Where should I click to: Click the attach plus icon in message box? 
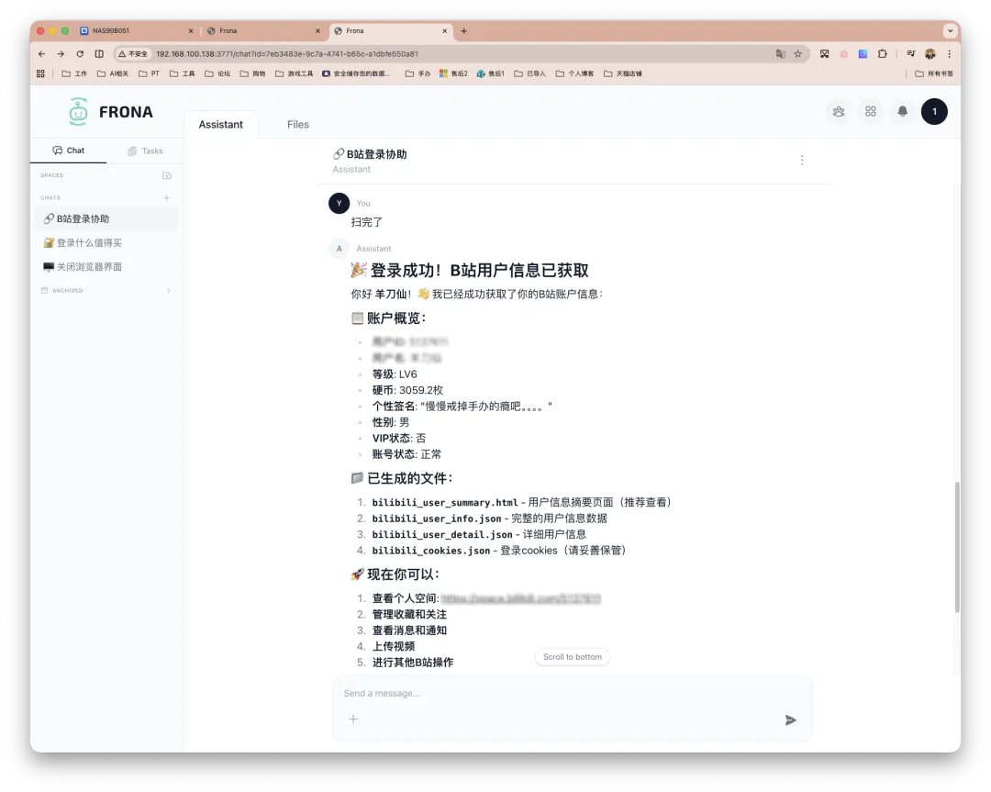(353, 719)
